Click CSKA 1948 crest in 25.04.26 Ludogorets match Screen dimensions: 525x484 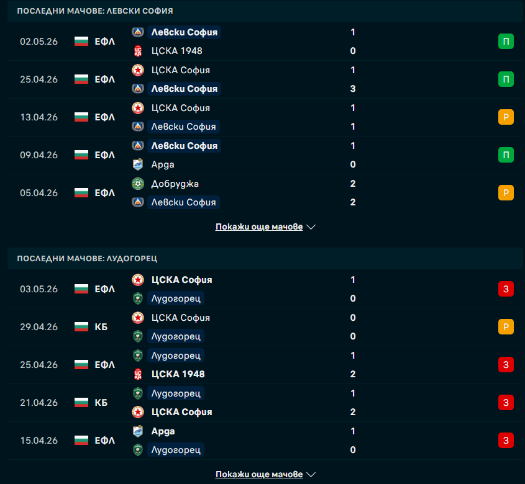coord(137,374)
